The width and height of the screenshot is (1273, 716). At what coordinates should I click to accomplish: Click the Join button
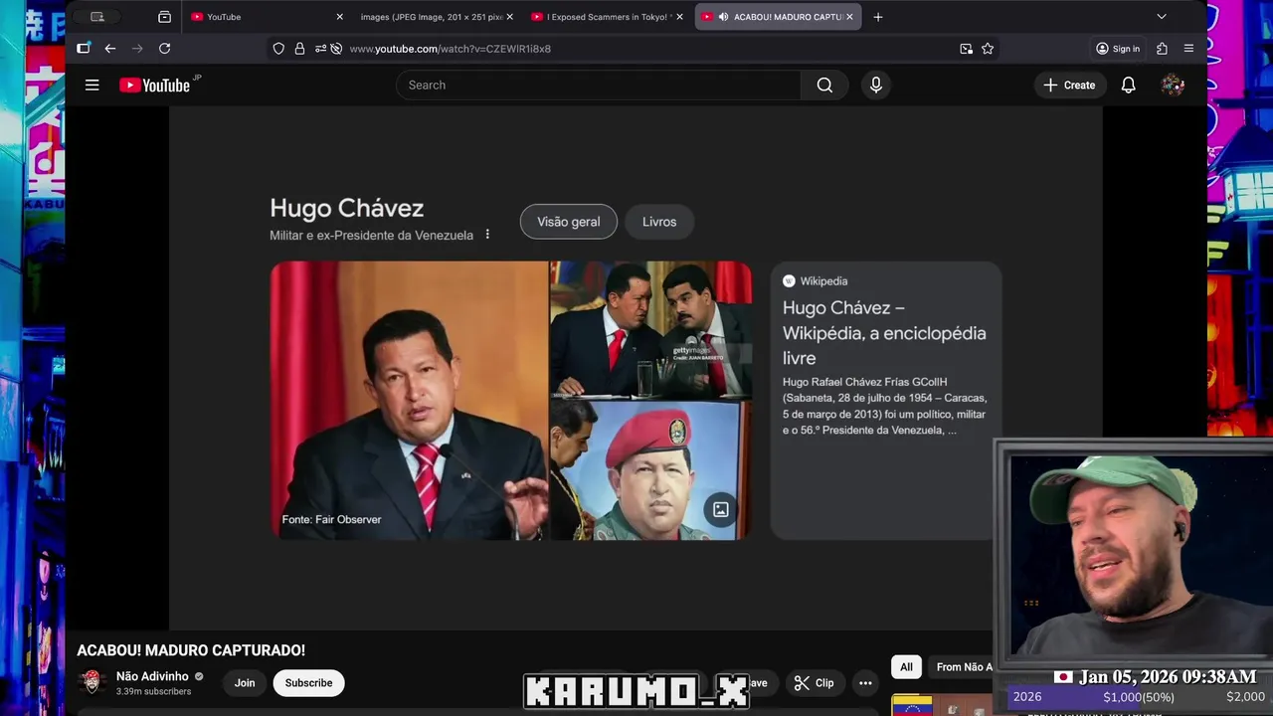pos(245,683)
